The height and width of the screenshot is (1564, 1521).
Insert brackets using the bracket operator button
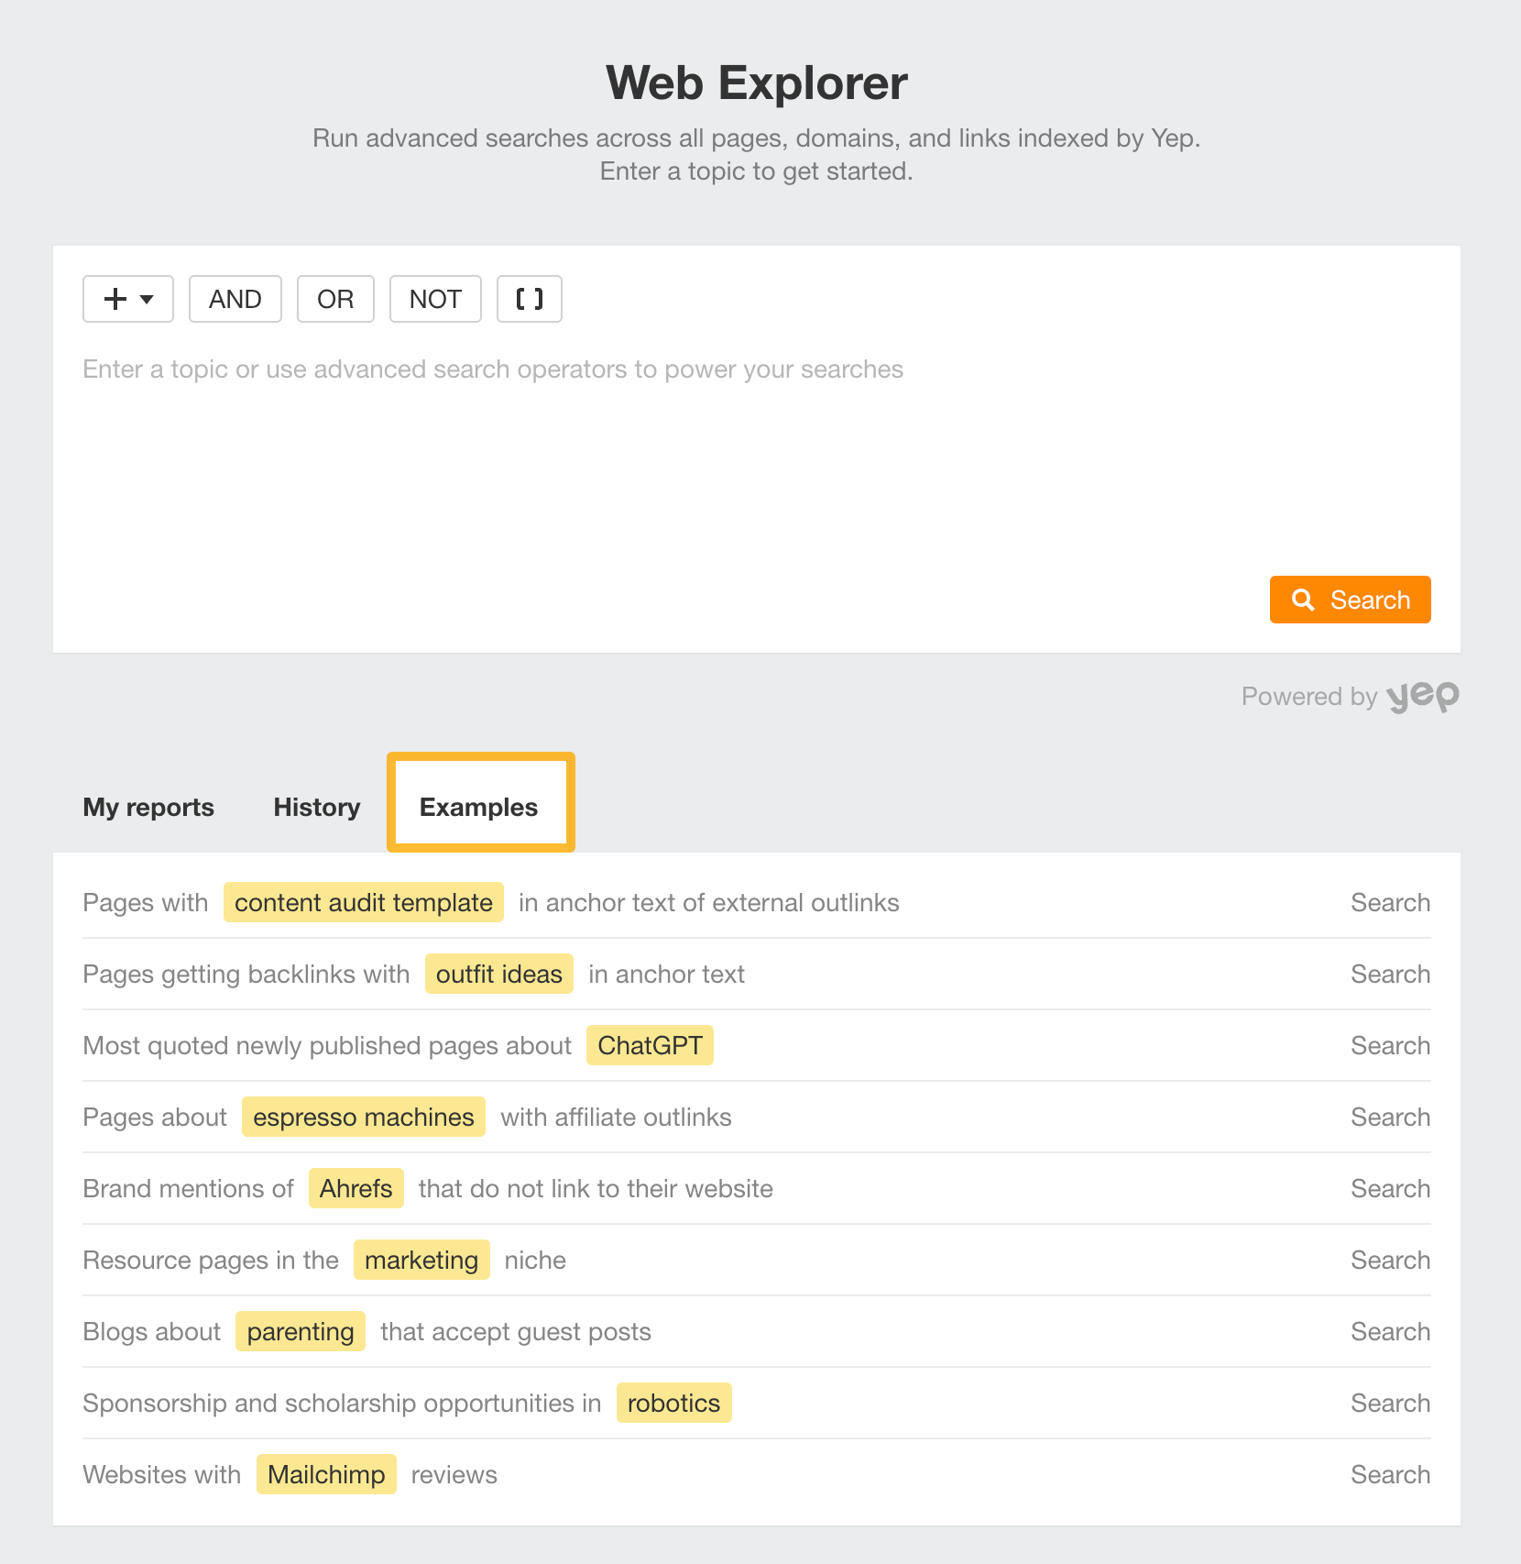point(529,299)
